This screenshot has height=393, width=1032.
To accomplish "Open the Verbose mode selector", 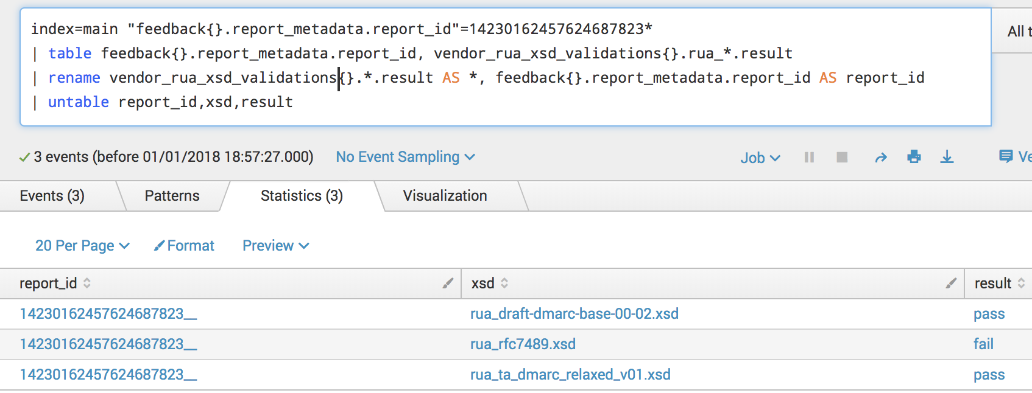I will pyautogui.click(x=1016, y=157).
